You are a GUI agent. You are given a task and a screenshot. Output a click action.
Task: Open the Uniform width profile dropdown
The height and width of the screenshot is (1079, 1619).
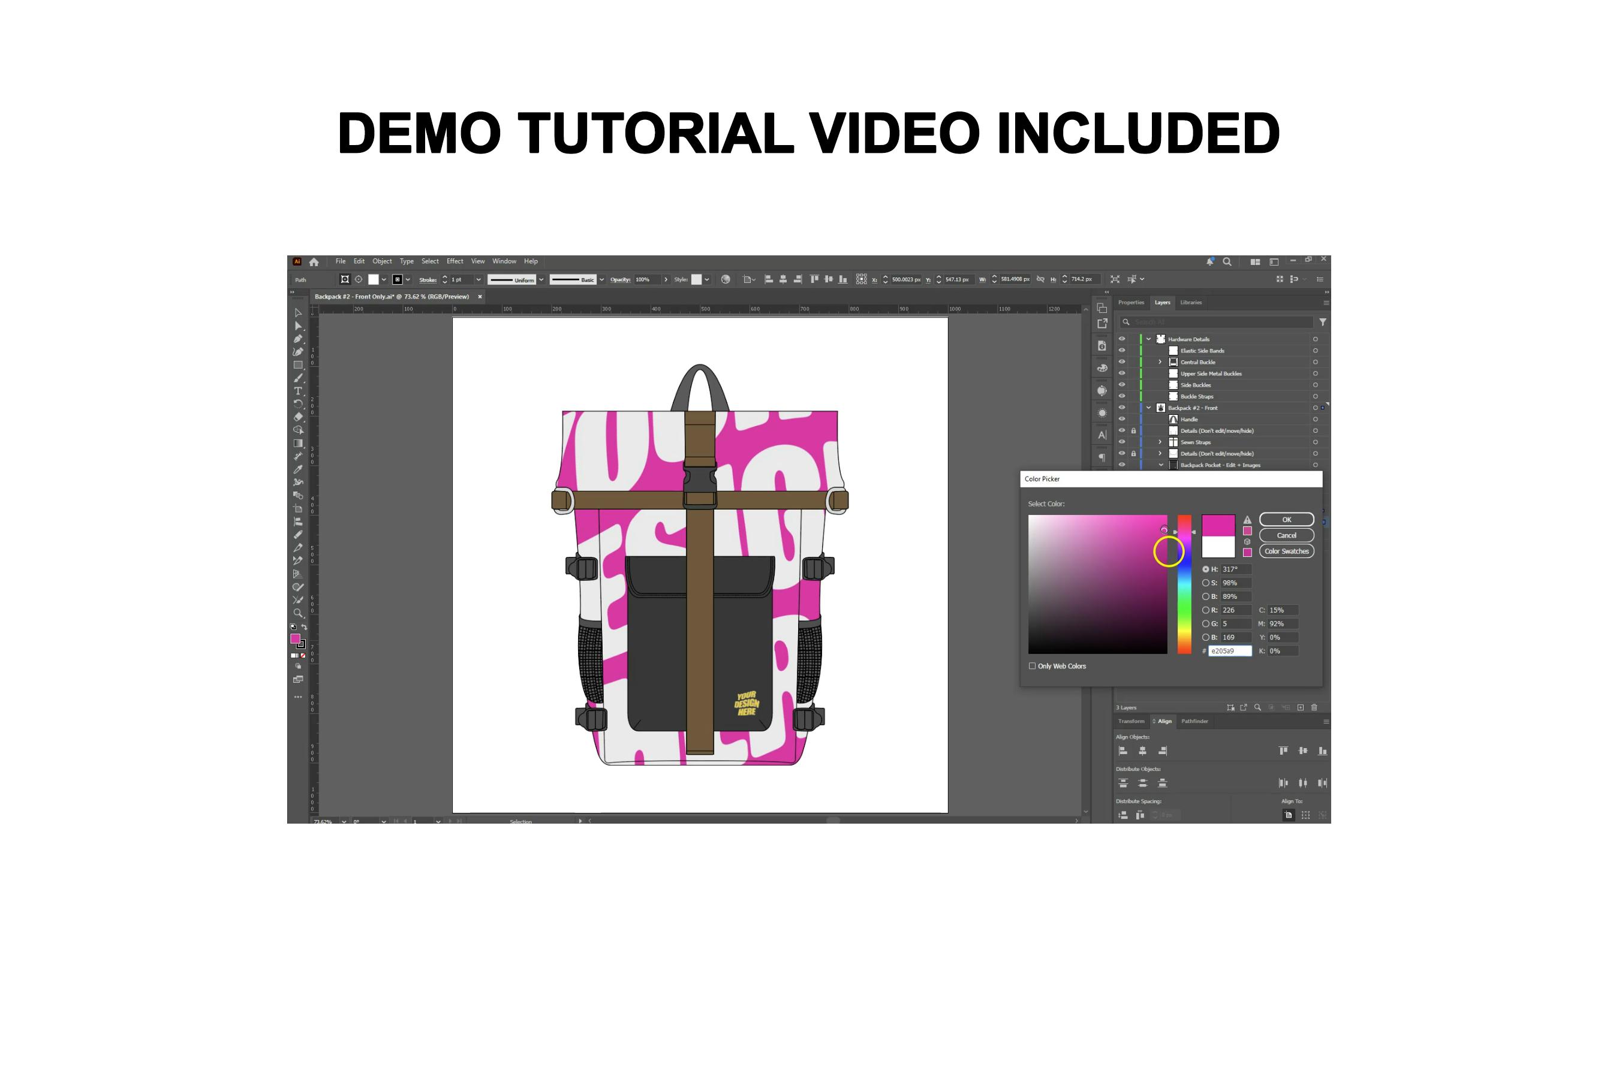tap(541, 279)
